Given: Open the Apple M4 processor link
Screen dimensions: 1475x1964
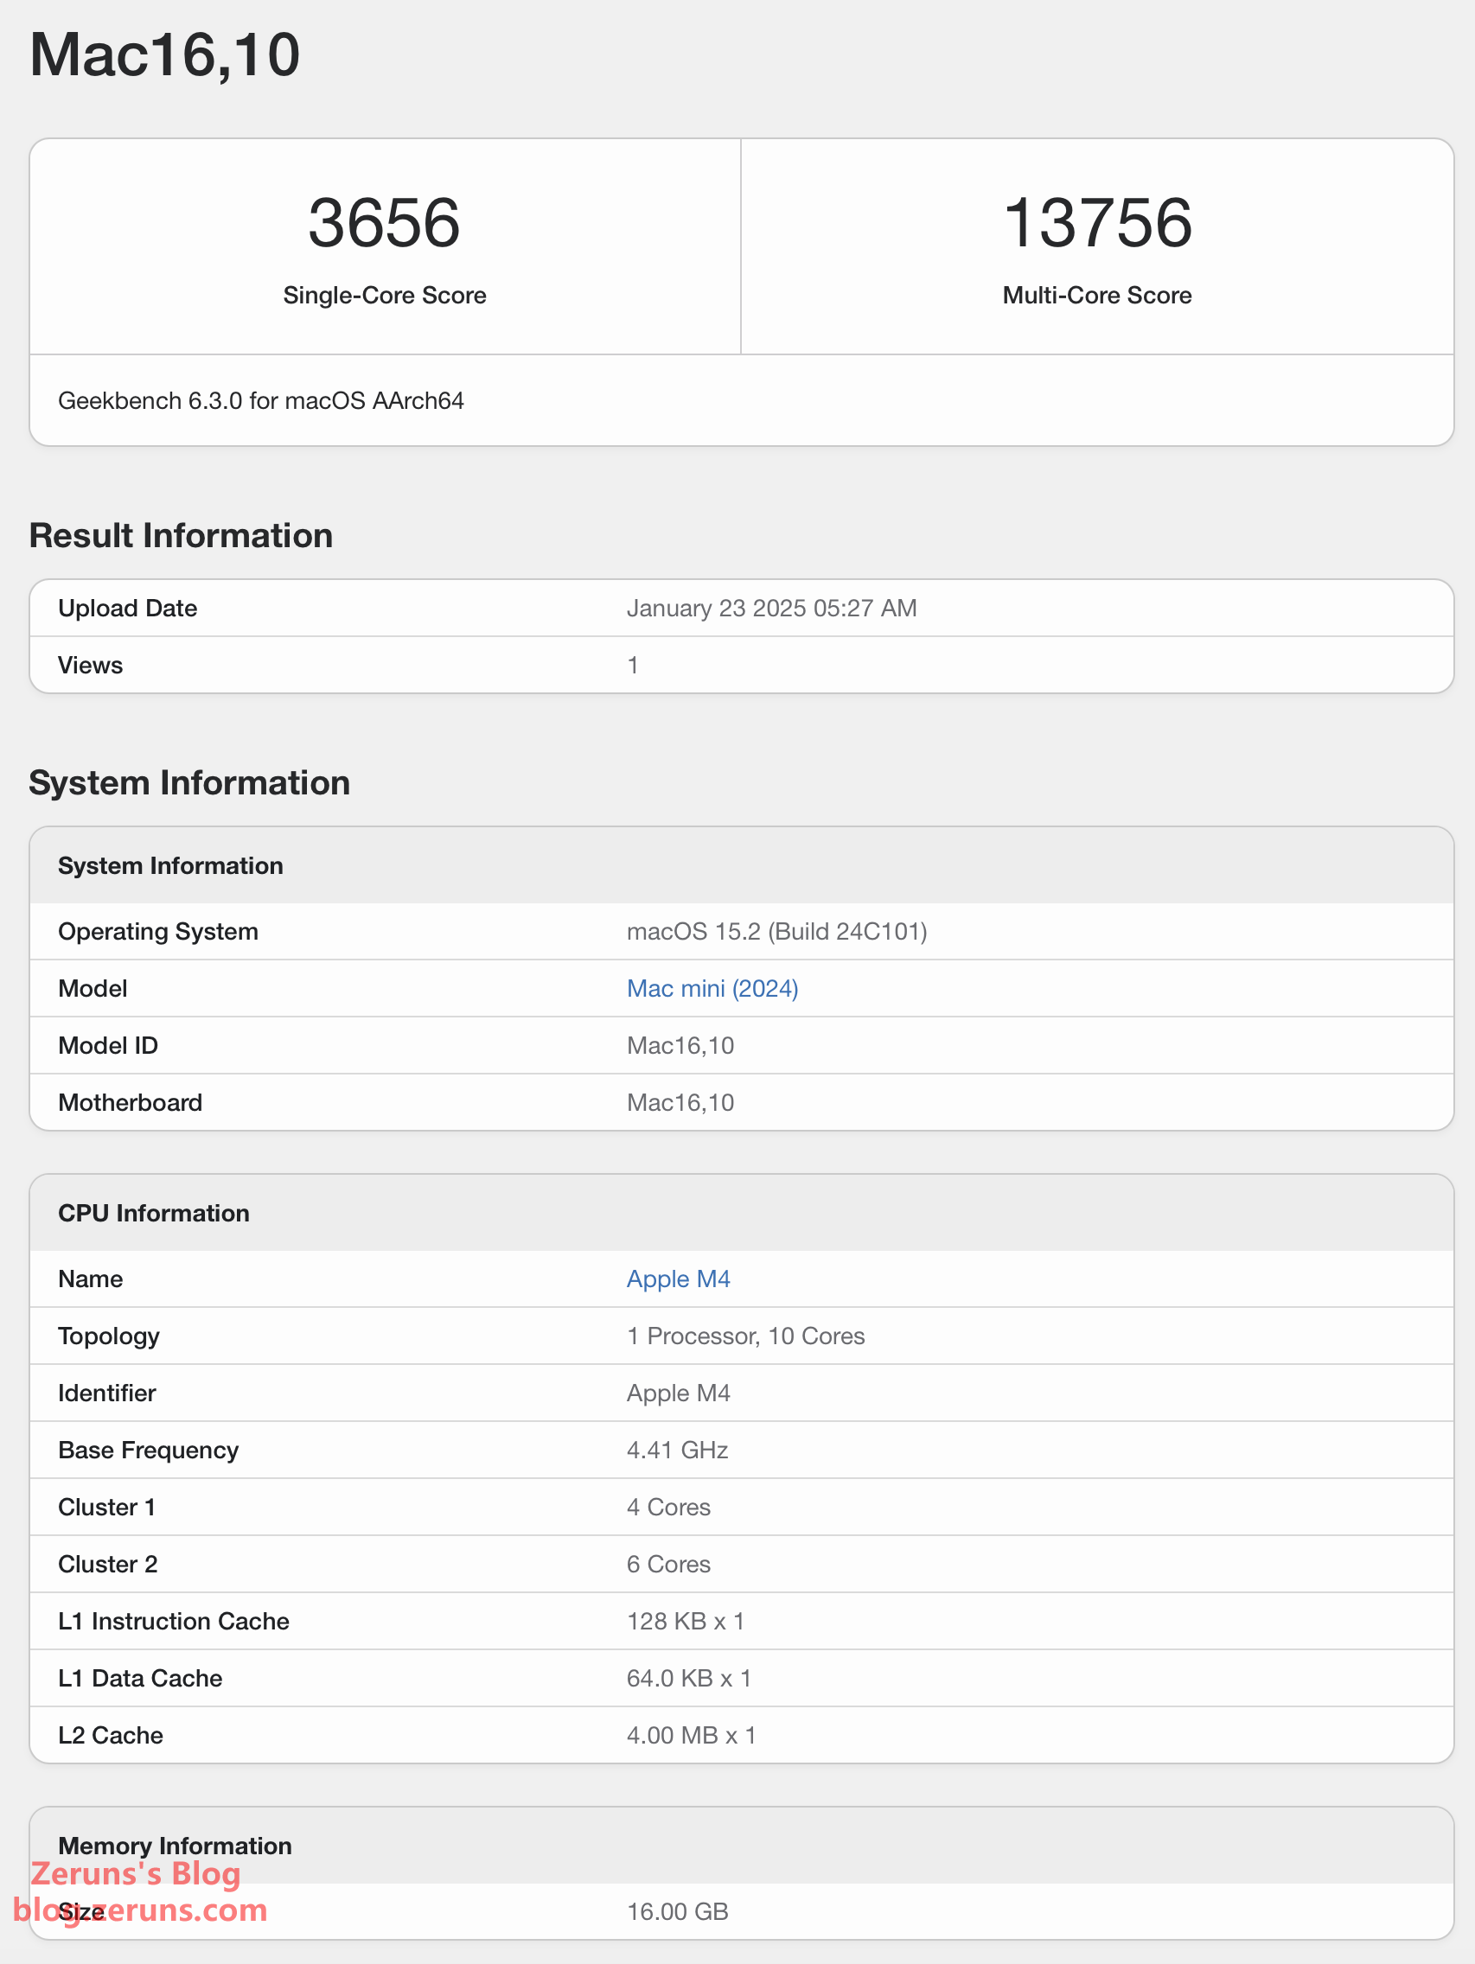Looking at the screenshot, I should point(678,1279).
